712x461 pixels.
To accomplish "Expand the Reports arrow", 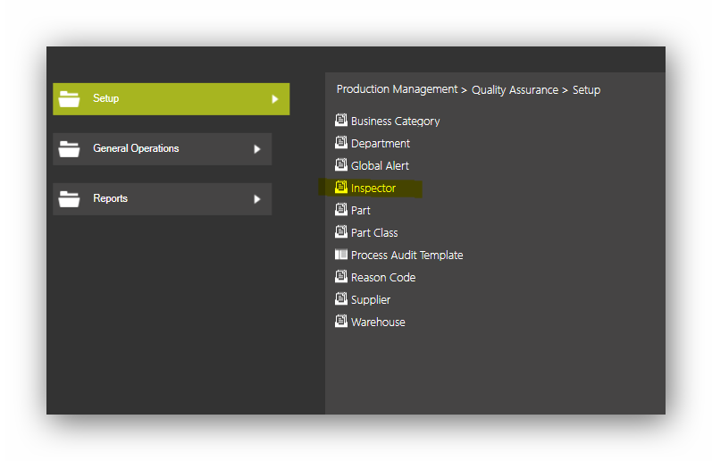I will 257,199.
